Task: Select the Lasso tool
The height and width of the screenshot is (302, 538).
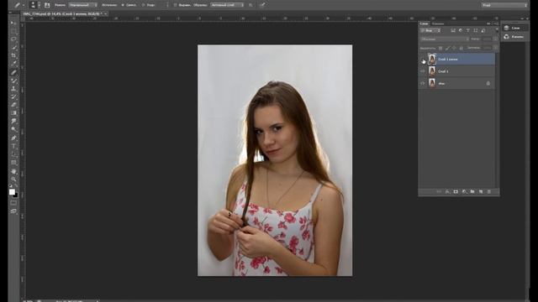Action: (13, 39)
